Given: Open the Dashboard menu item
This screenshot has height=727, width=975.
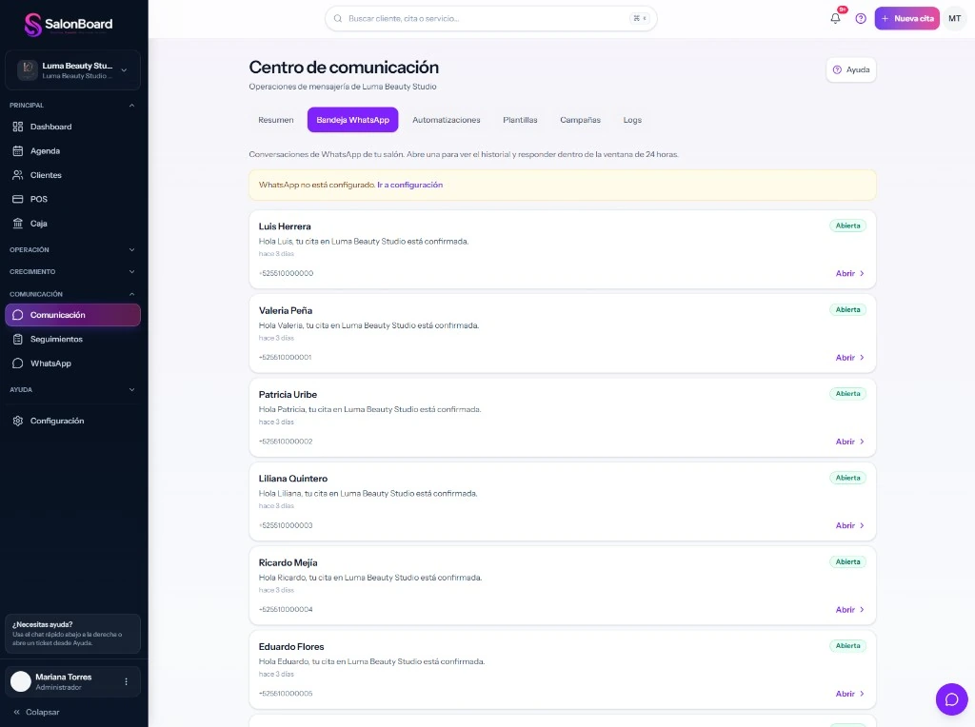Looking at the screenshot, I should [72, 127].
